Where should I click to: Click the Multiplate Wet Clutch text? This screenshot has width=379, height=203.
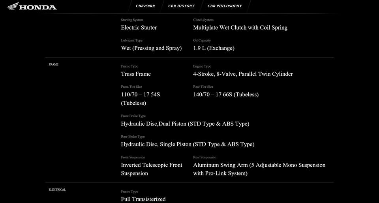[240, 28]
